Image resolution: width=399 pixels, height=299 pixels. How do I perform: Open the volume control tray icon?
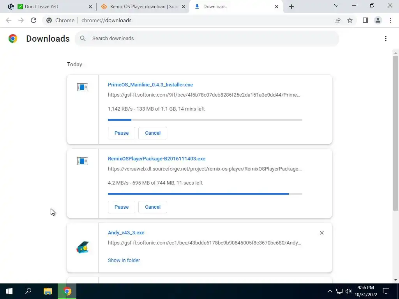[348, 291]
